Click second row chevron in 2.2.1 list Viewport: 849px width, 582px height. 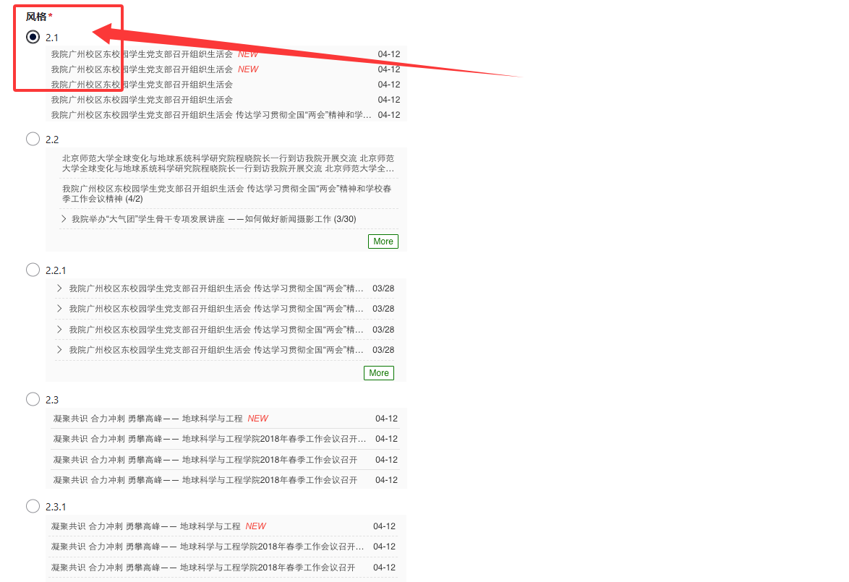(59, 309)
